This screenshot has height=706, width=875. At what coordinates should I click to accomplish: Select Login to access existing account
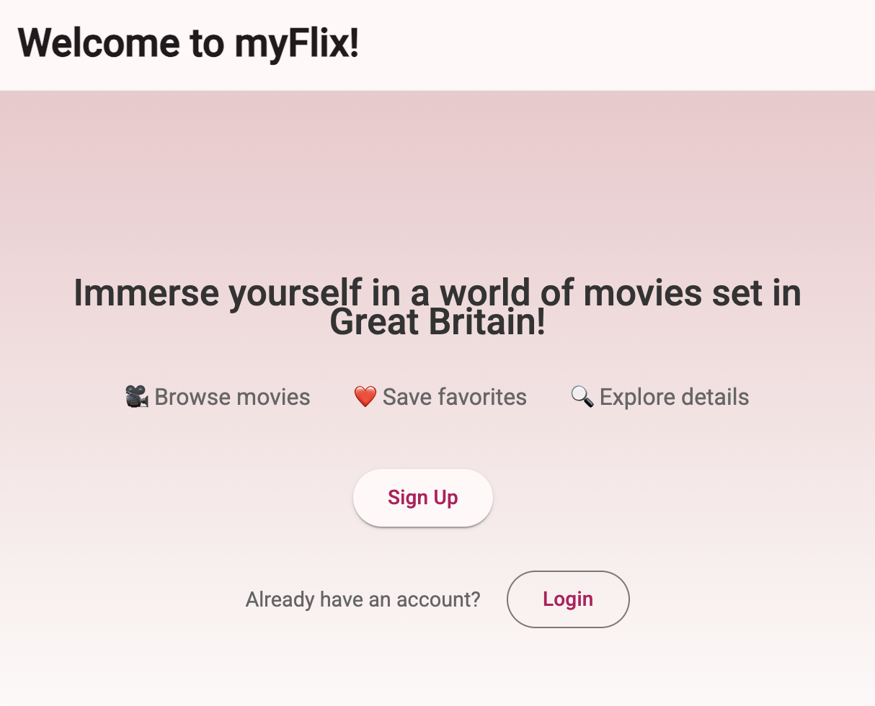(568, 599)
